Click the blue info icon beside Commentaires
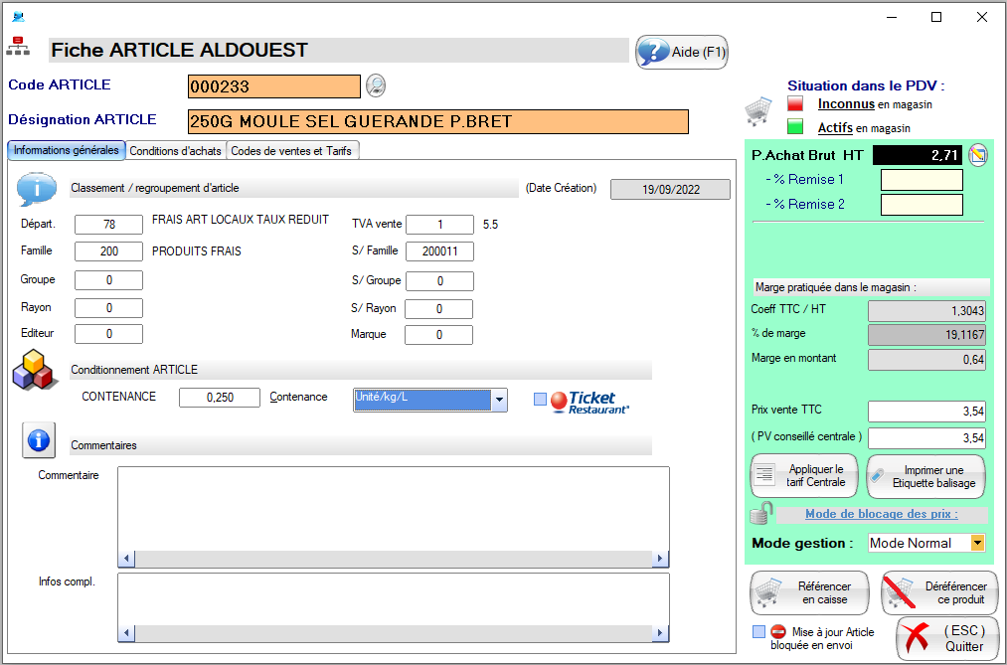The width and height of the screenshot is (1007, 665). tap(38, 439)
